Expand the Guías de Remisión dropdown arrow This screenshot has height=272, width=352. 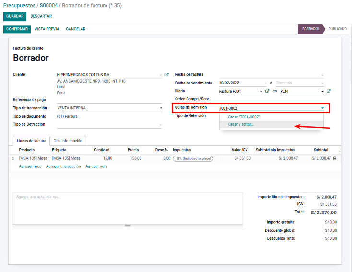(x=322, y=108)
